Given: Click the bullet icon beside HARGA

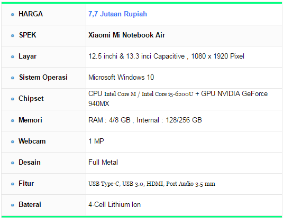Looking at the screenshot, I should coord(13,14).
